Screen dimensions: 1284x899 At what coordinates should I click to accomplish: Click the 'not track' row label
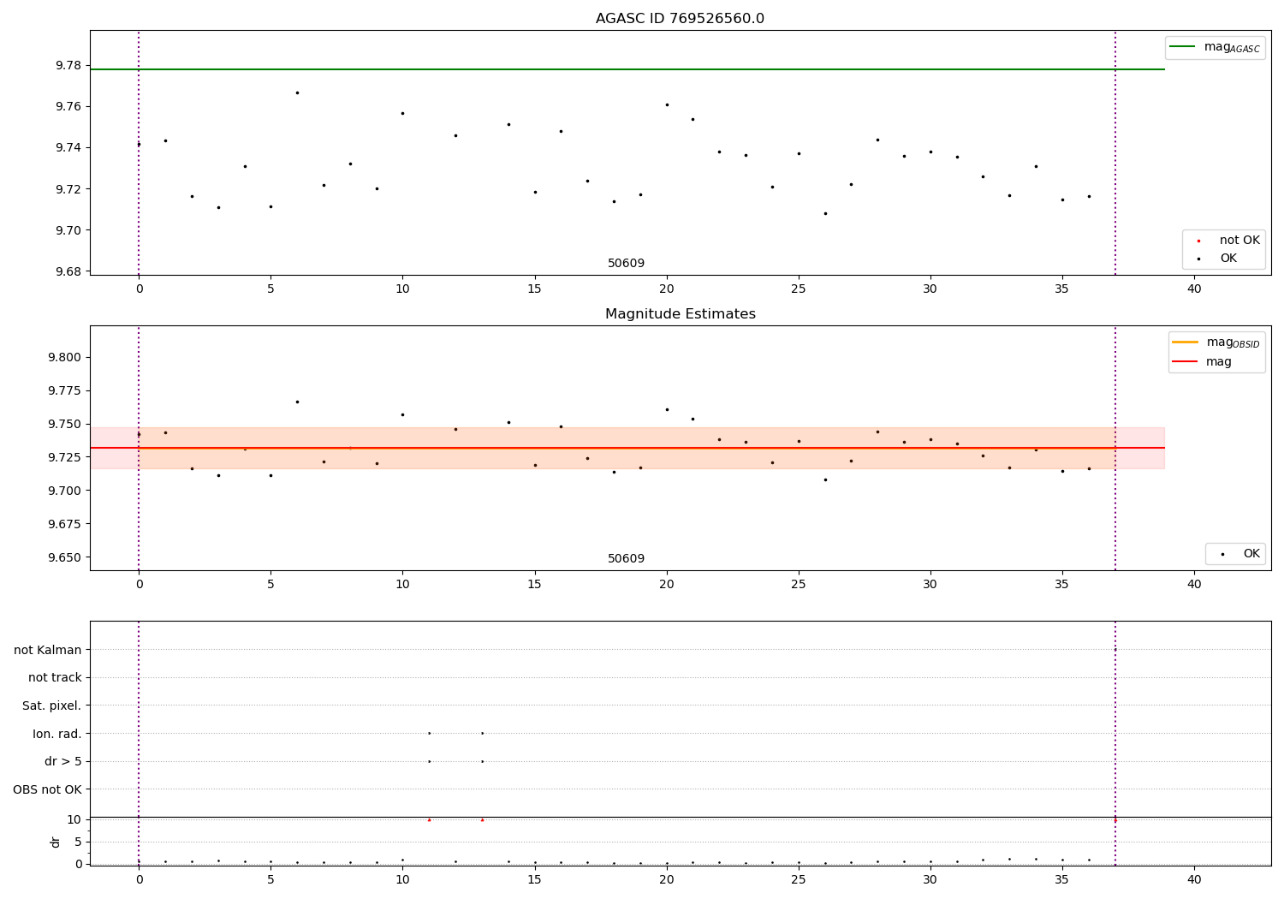pyautogui.click(x=55, y=677)
